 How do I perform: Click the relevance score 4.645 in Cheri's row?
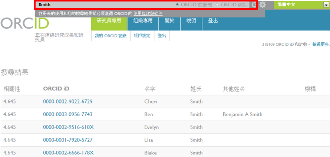tap(10, 102)
